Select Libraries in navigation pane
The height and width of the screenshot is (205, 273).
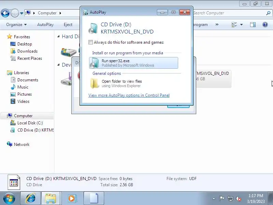click(21, 73)
